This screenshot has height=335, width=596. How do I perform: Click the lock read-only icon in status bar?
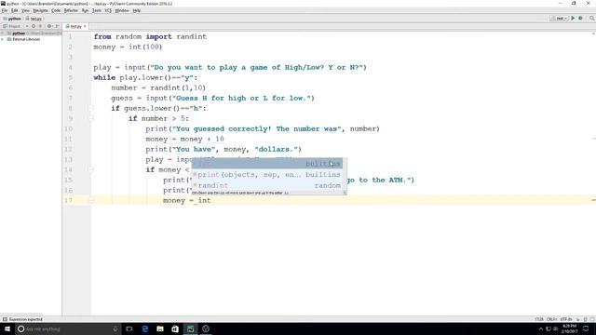pyautogui.click(x=578, y=319)
